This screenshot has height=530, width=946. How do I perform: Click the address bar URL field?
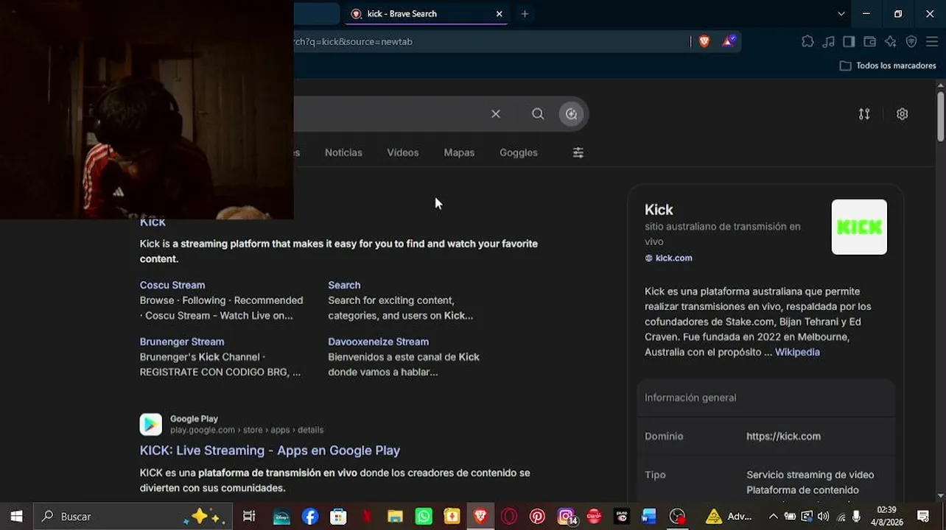point(490,42)
